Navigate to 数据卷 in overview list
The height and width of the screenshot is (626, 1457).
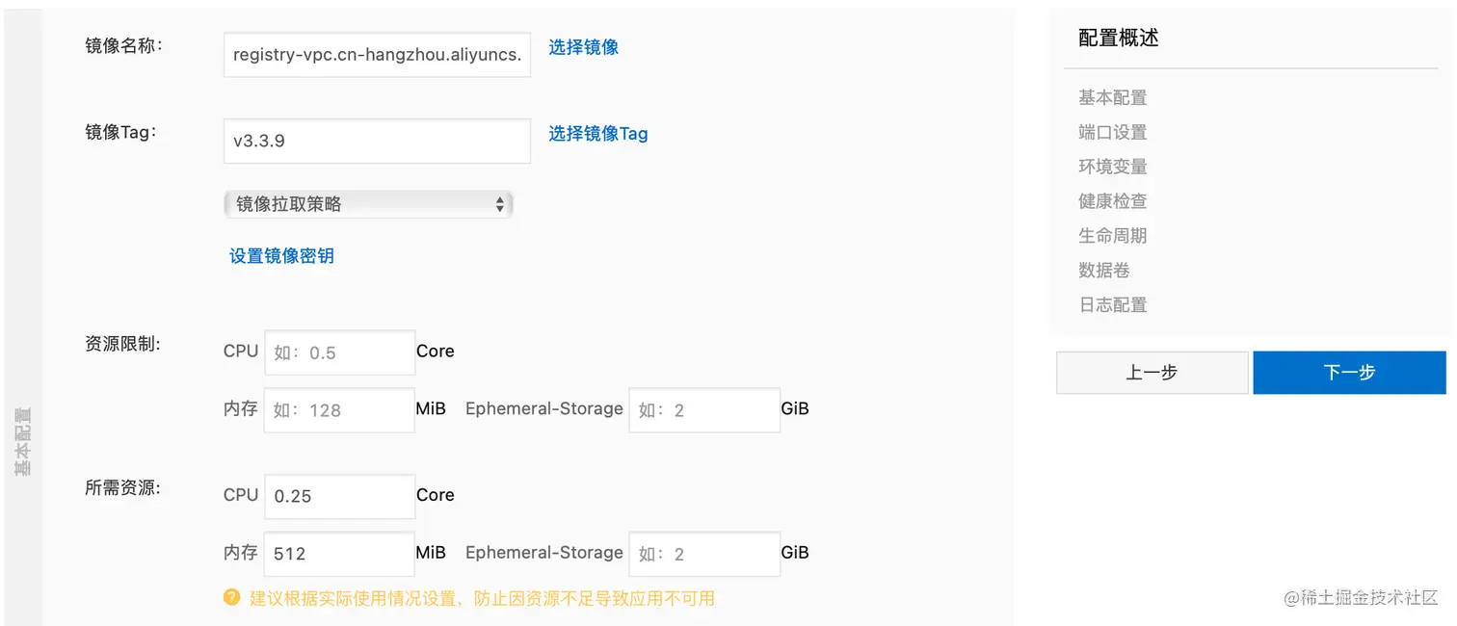pyautogui.click(x=1104, y=271)
